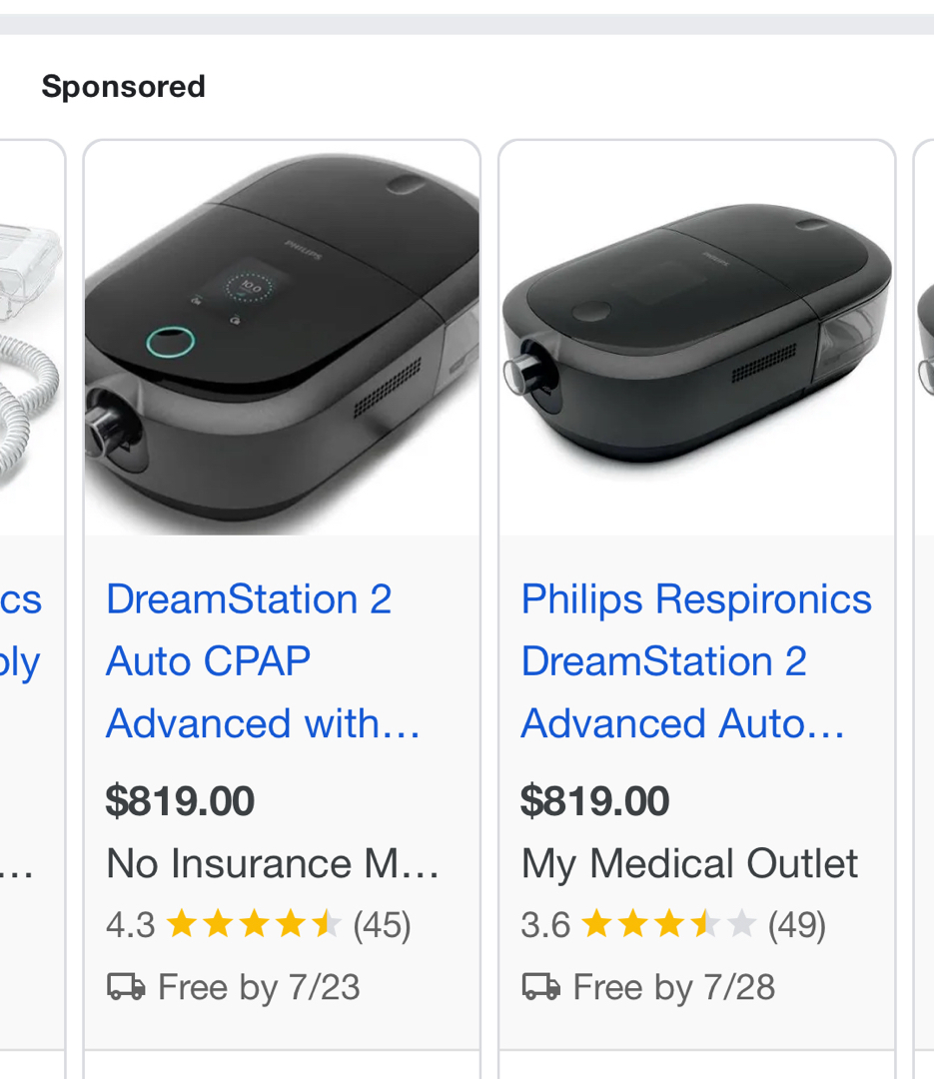Open the Philips Respironics DreamStation 2 product image
This screenshot has width=934, height=1079.
tap(696, 340)
